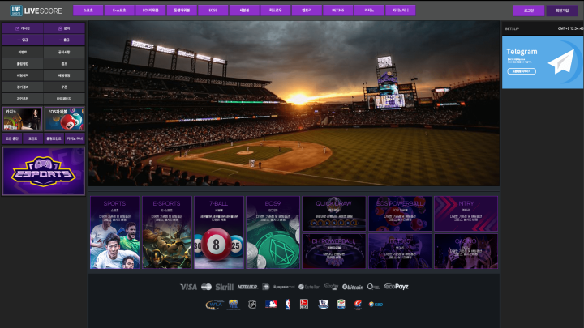Click the 회원가입 sign-up button
Viewport: 584px width, 328px height.
pyautogui.click(x=563, y=11)
